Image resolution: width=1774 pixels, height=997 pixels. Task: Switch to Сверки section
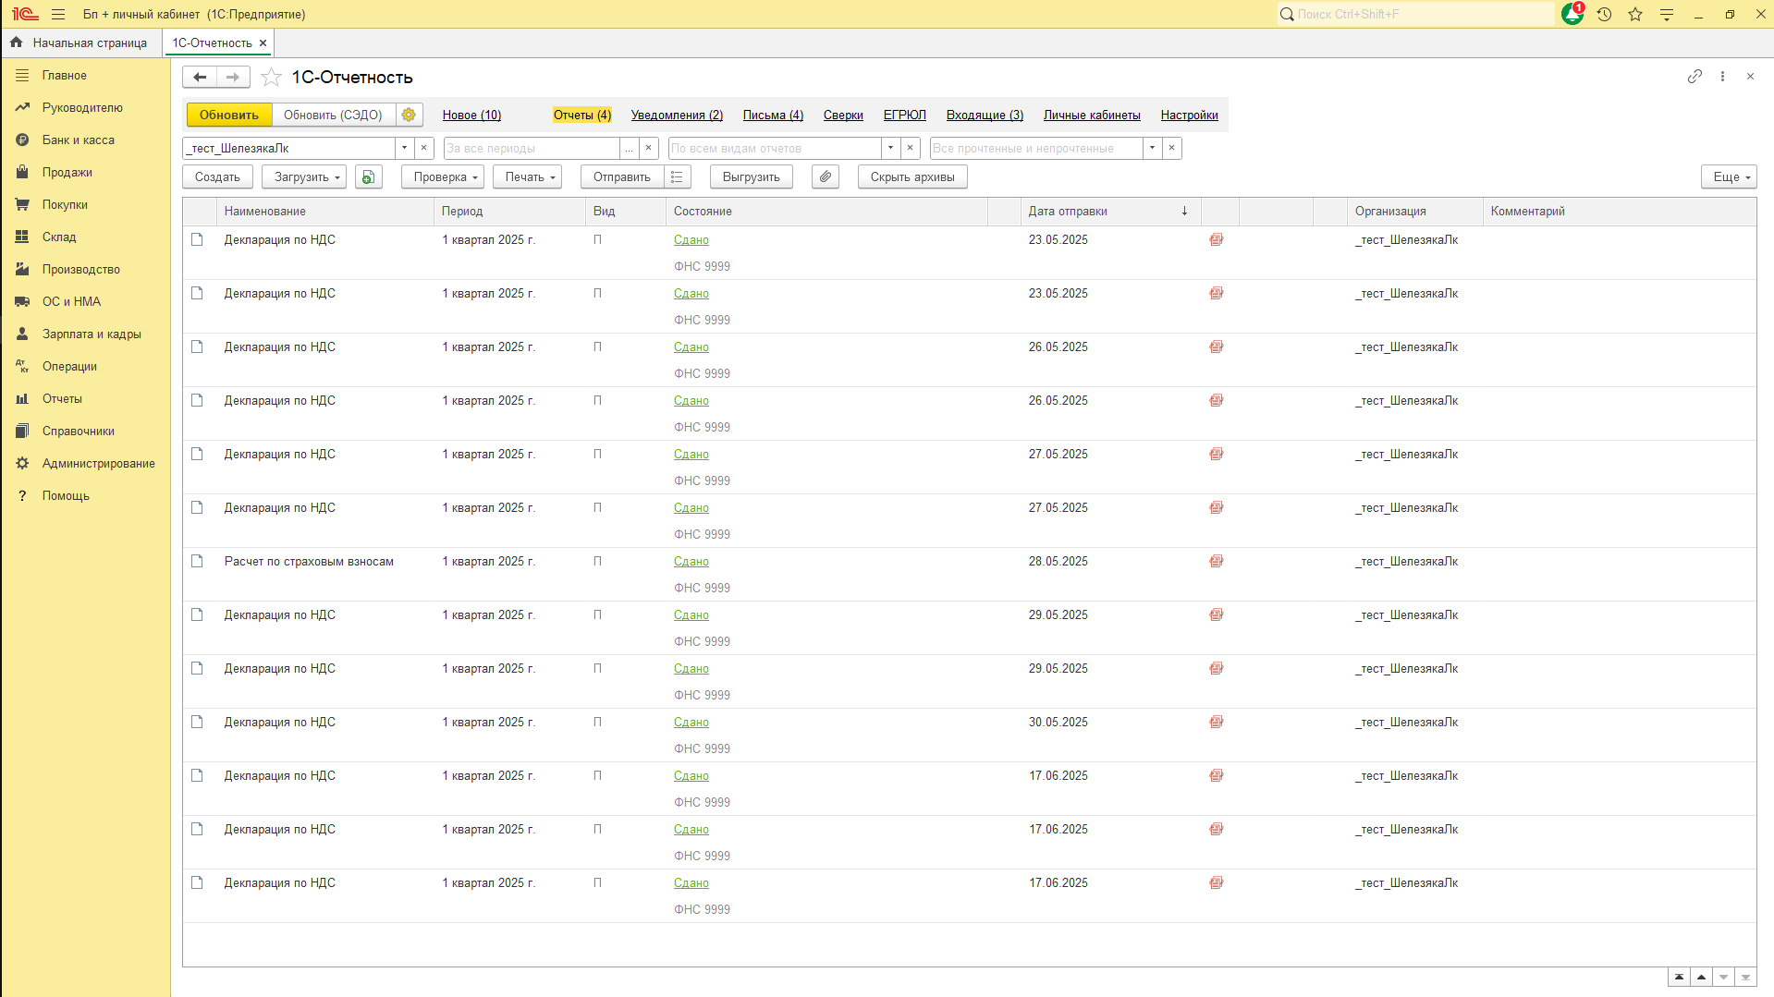coord(843,115)
